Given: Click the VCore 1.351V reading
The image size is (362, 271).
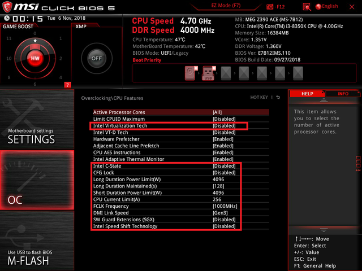Looking at the screenshot, I should tap(251, 40).
